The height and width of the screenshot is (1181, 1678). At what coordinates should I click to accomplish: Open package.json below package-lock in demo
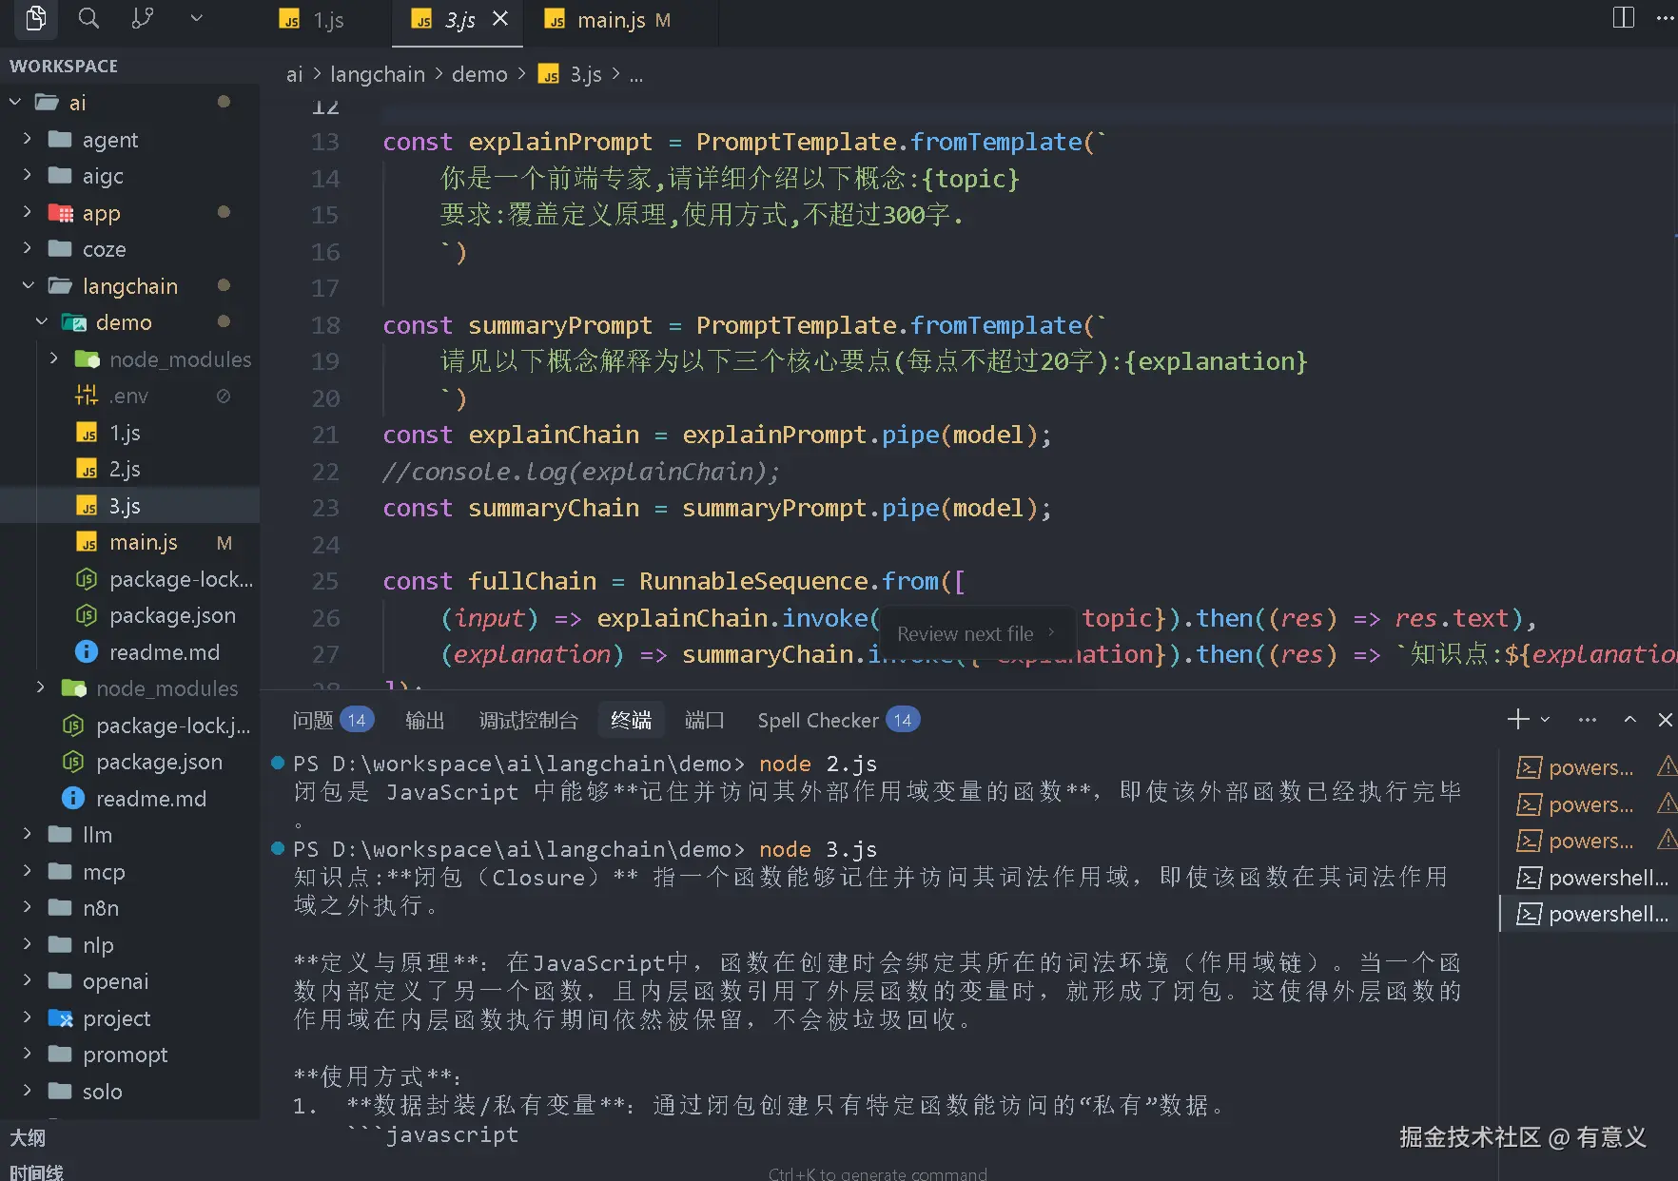(129, 615)
